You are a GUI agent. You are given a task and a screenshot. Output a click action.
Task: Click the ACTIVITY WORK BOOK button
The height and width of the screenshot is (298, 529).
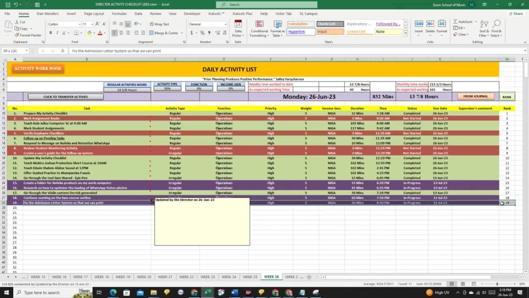pos(38,68)
